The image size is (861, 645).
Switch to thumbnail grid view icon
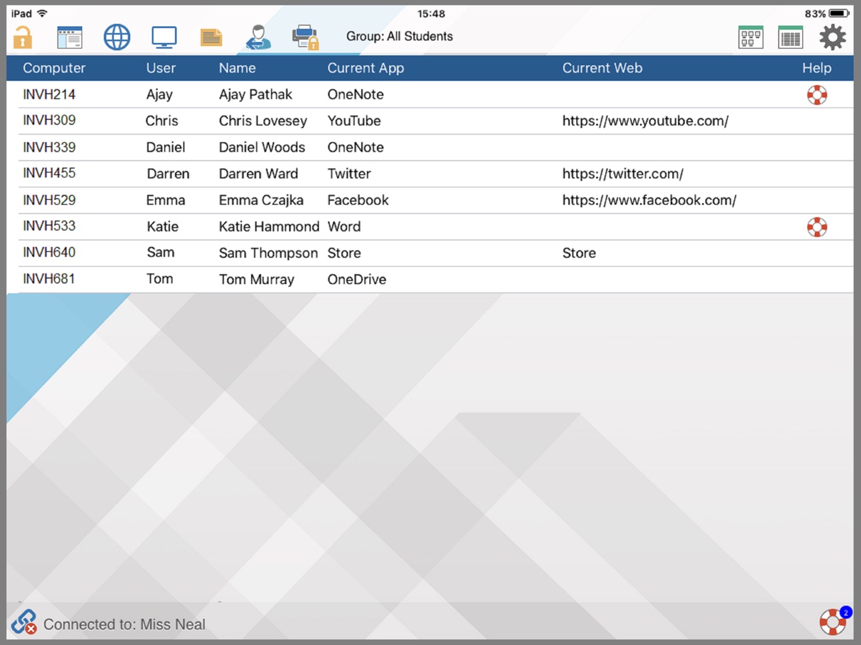[751, 37]
